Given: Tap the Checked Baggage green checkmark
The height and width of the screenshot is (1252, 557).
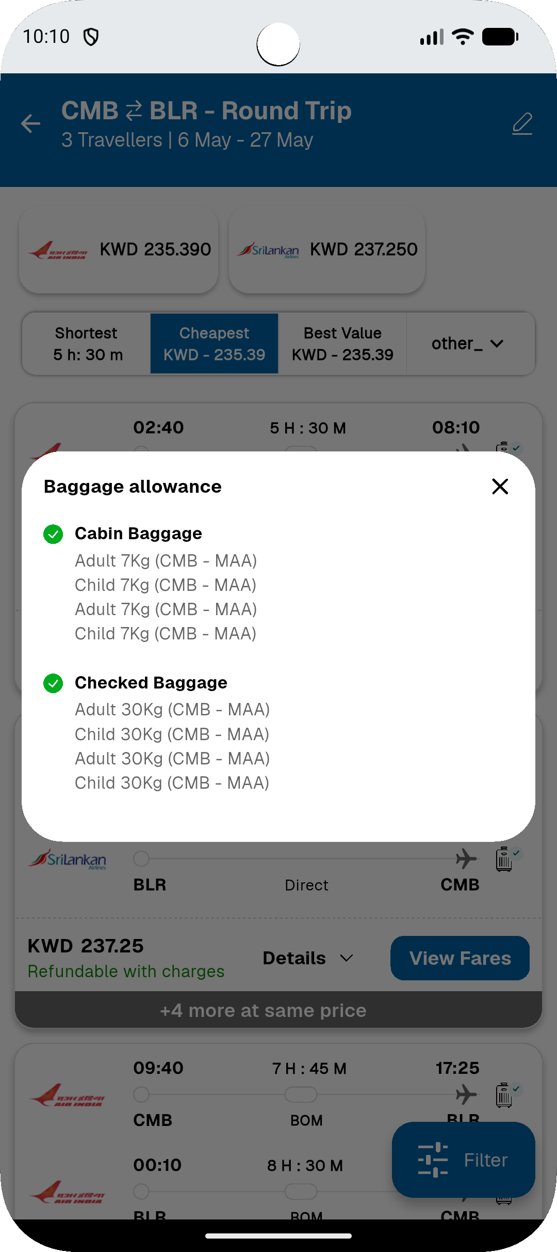Looking at the screenshot, I should [53, 683].
